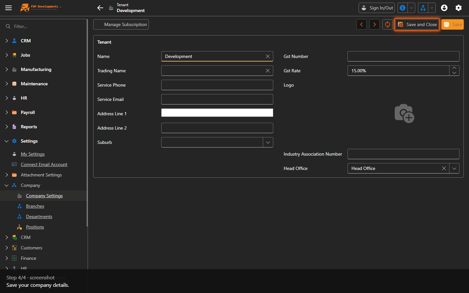Expand the Payroll section chevron
The image size is (469, 293).
(7, 112)
